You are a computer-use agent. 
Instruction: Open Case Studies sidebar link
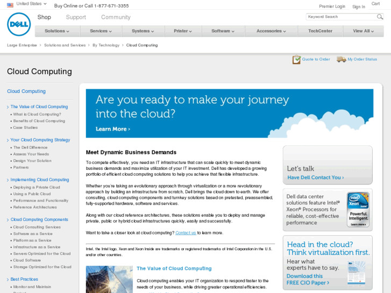pos(25,127)
